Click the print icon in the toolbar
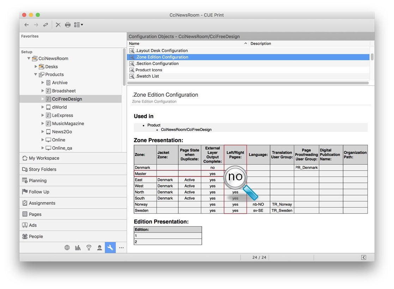Image resolution: width=394 pixels, height=289 pixels. (68, 25)
